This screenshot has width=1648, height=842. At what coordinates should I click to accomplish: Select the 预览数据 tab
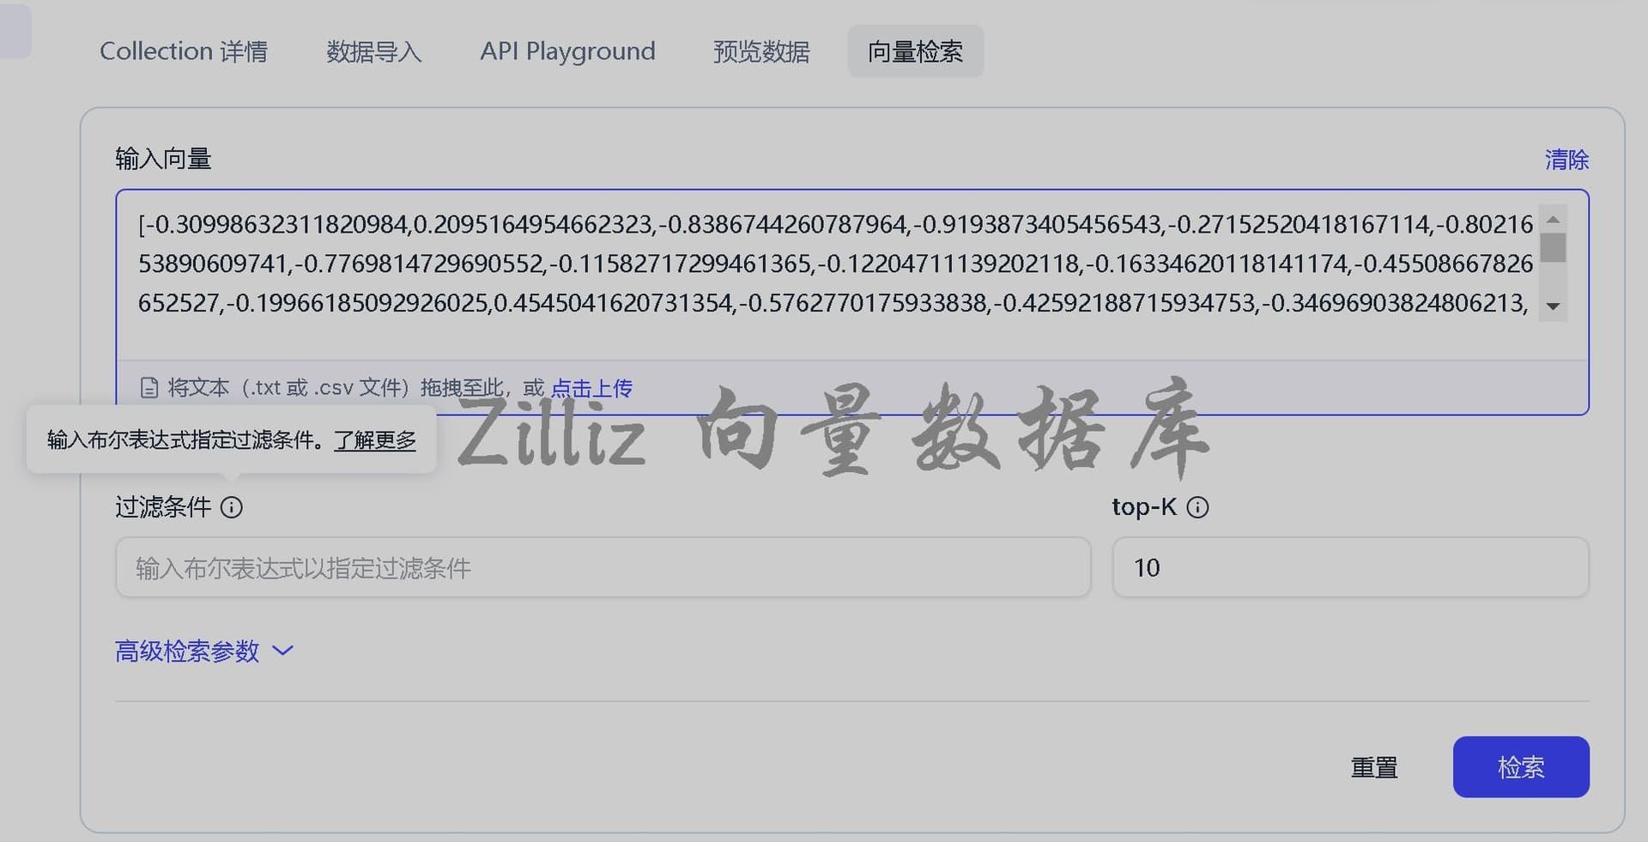tap(761, 51)
